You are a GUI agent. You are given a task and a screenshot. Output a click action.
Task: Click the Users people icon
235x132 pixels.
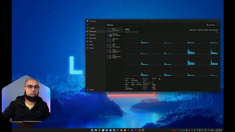pyautogui.click(x=87, y=41)
